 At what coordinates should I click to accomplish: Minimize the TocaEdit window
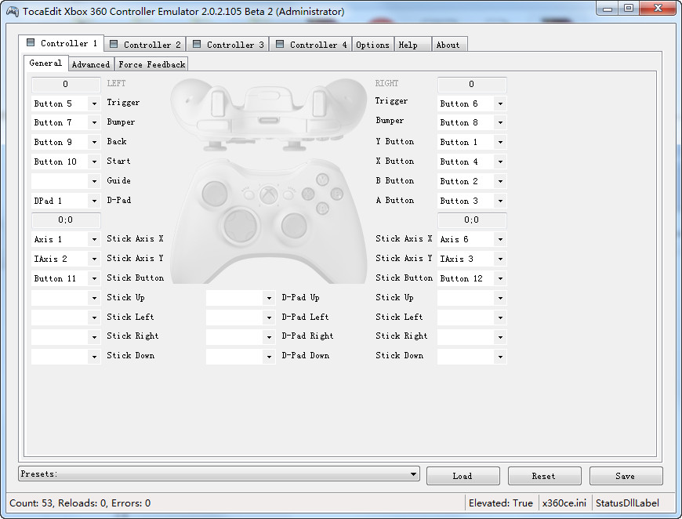608,9
